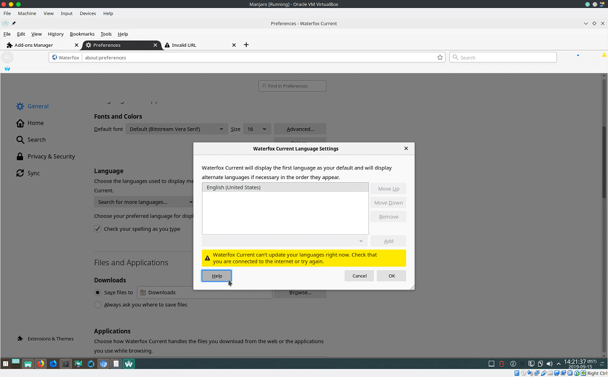608x377 pixels.
Task: Click the Advanced fonts button
Action: coord(300,129)
